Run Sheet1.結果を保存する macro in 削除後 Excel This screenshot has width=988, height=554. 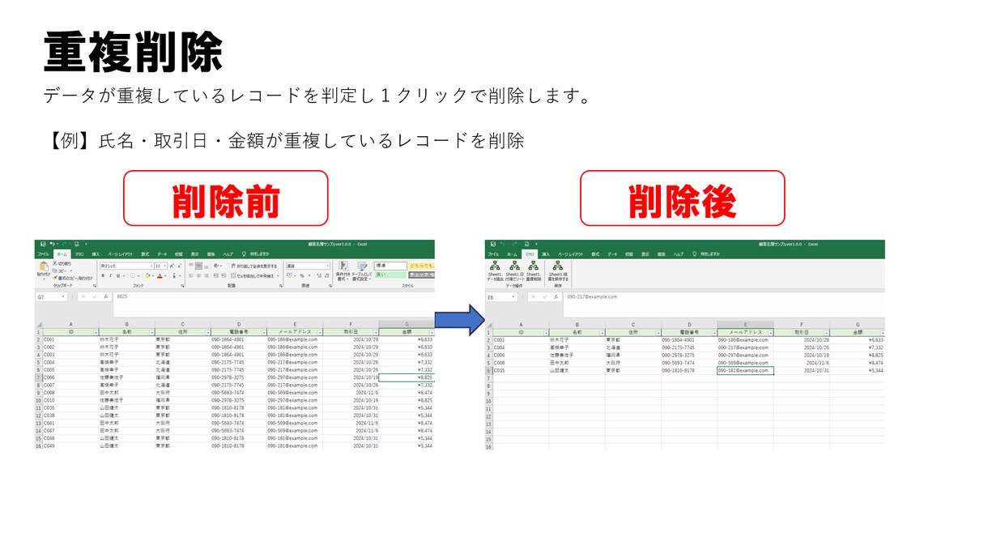558,271
